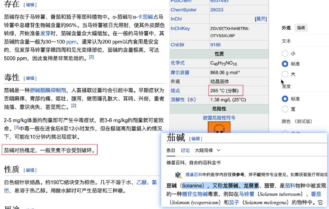Screen dimensions: 329x209
Task: Open the InChI infobox label link
Action: point(176,19)
